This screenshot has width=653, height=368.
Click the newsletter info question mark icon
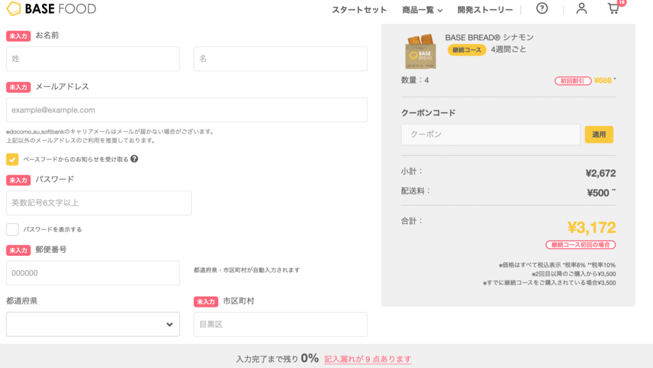[x=134, y=159]
